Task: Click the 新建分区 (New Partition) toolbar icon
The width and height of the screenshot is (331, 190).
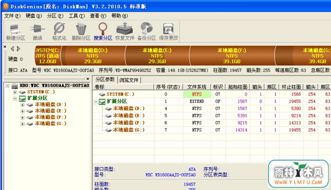Action: 15,32
